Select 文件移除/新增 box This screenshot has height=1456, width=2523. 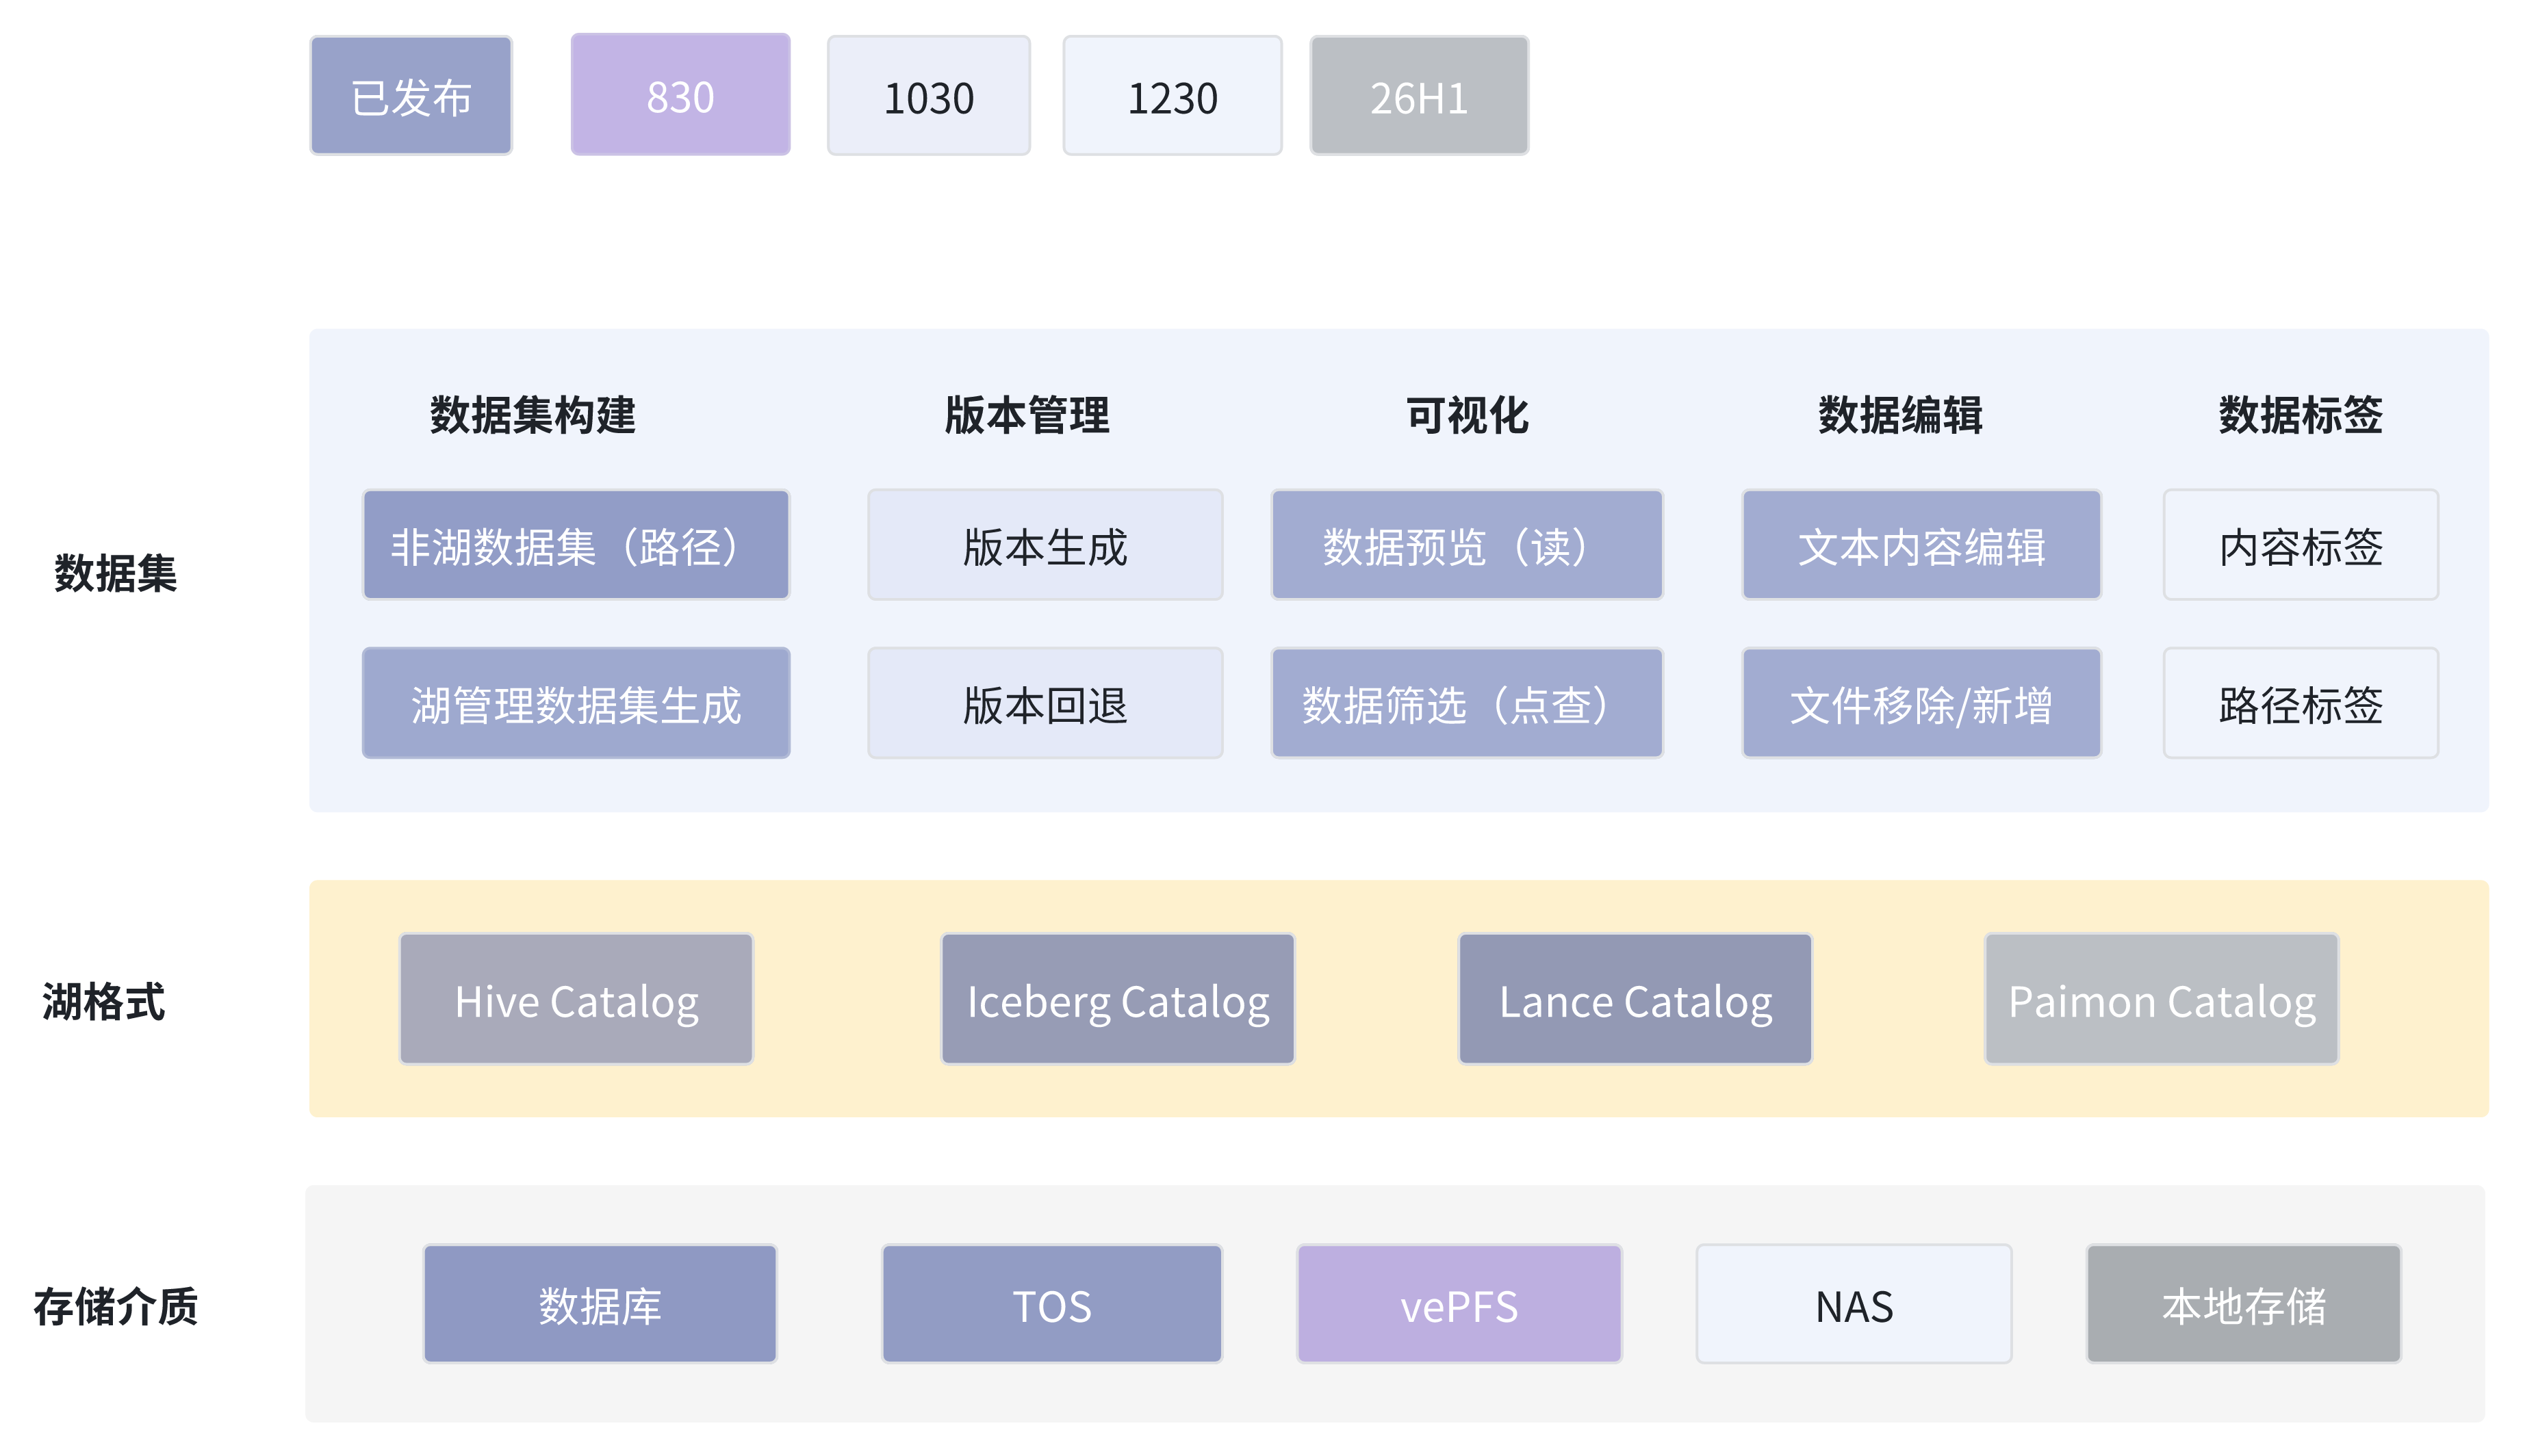[1920, 703]
